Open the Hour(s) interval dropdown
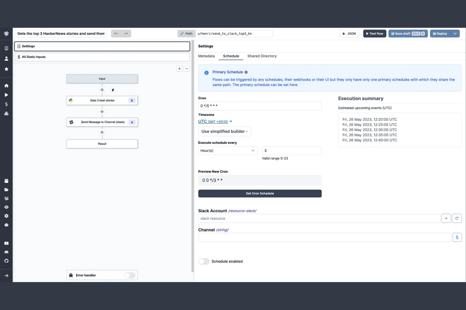This screenshot has width=466, height=310. 228,151
